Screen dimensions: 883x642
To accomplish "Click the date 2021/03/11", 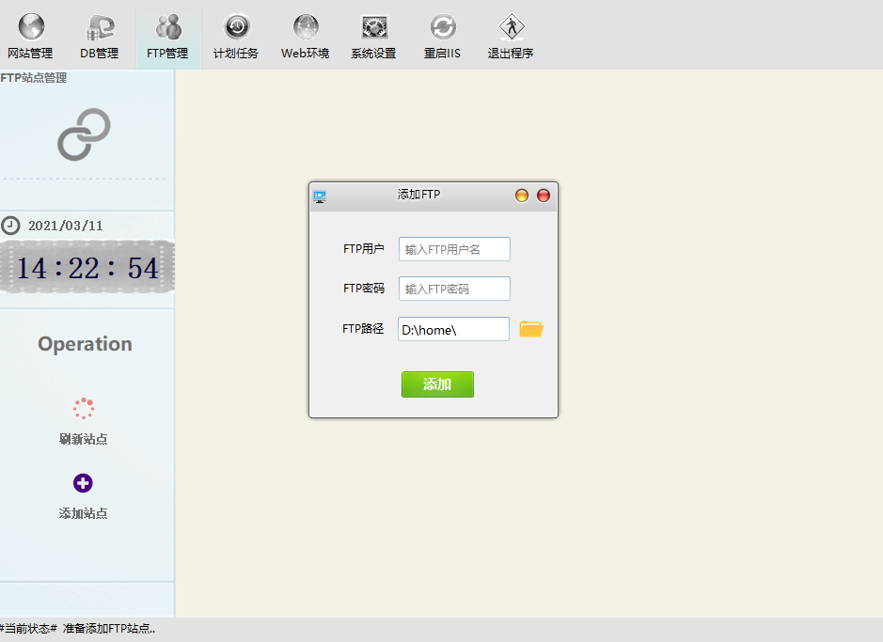I will (x=66, y=226).
